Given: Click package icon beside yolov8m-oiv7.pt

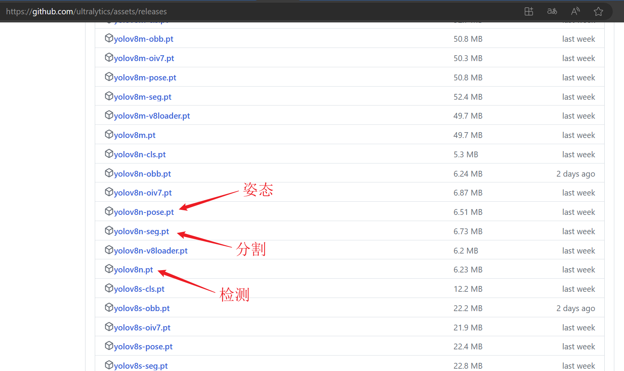Looking at the screenshot, I should pos(109,57).
